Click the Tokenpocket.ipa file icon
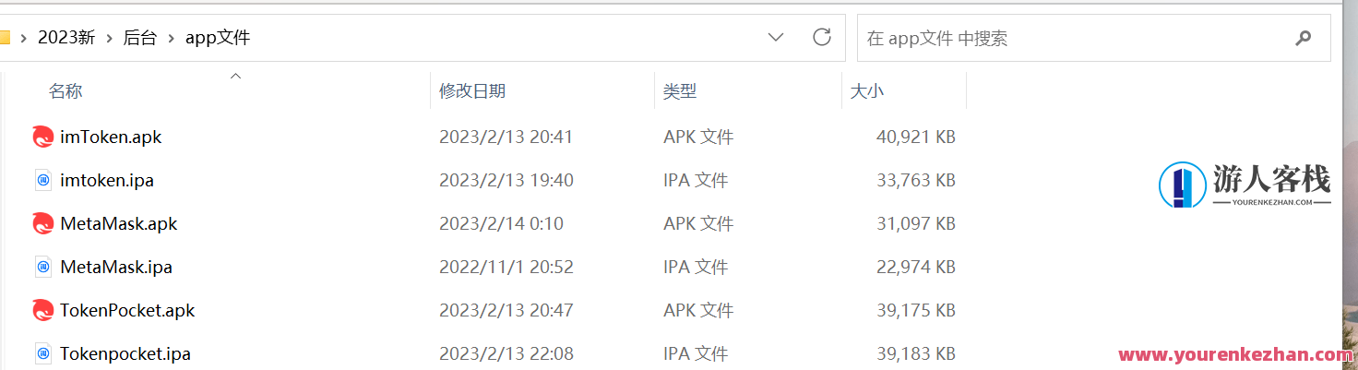 pyautogui.click(x=43, y=353)
